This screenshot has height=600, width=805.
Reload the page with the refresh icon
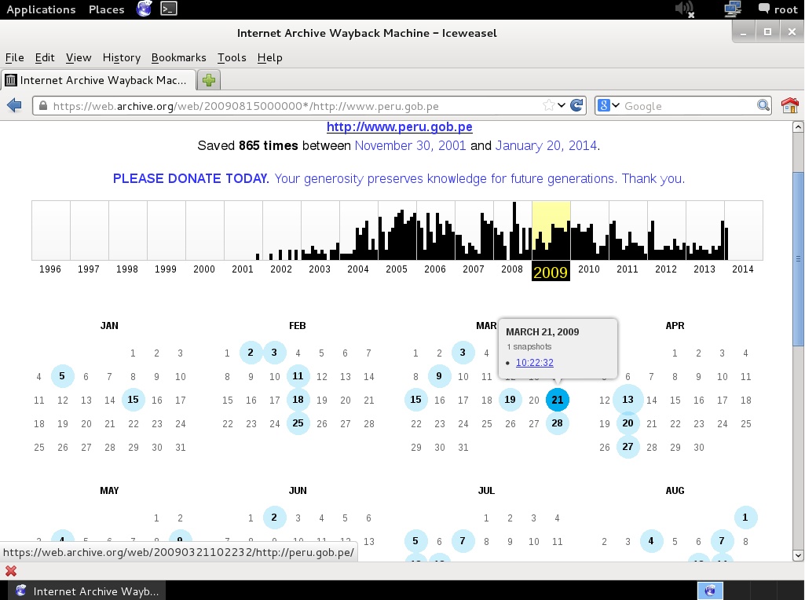point(576,105)
